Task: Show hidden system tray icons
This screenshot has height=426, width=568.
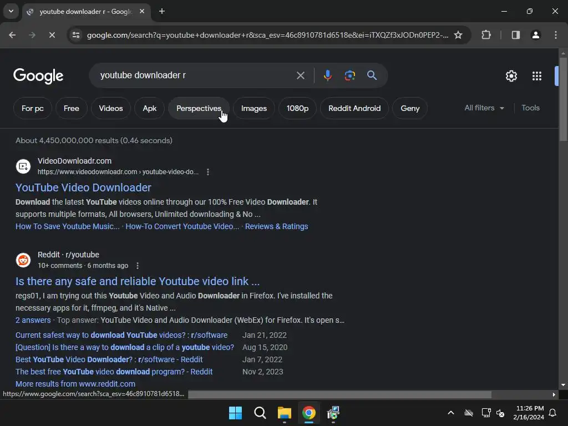Action: (450, 413)
